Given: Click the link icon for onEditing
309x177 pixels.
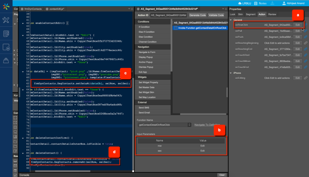Looking at the screenshot, I should (306, 78).
